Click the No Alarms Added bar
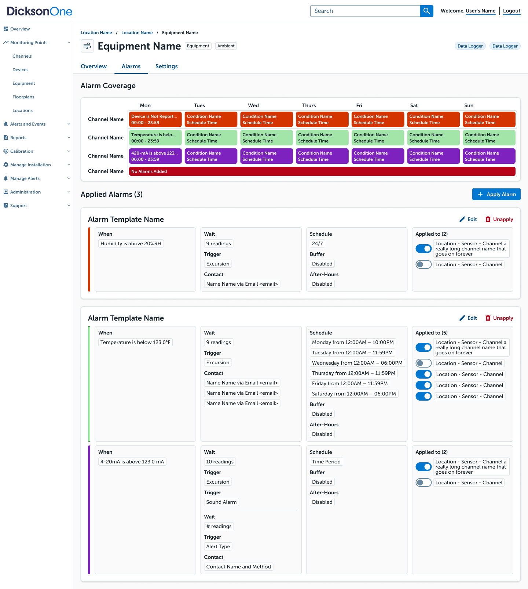Viewport: 528px width, 589px height. tap(322, 171)
